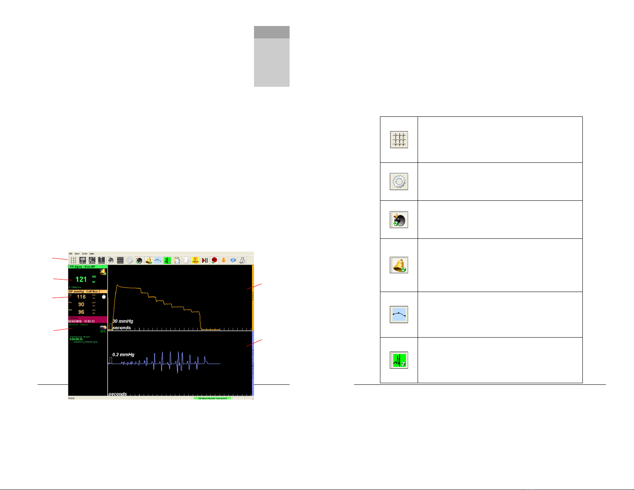The image size is (634, 490).
Task: Click the large bell icon in the right-page table
Action: 399,265
